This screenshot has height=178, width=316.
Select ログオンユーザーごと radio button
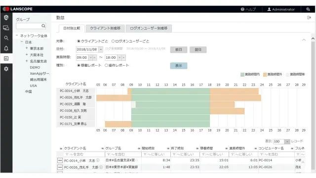pyautogui.click(x=113, y=41)
